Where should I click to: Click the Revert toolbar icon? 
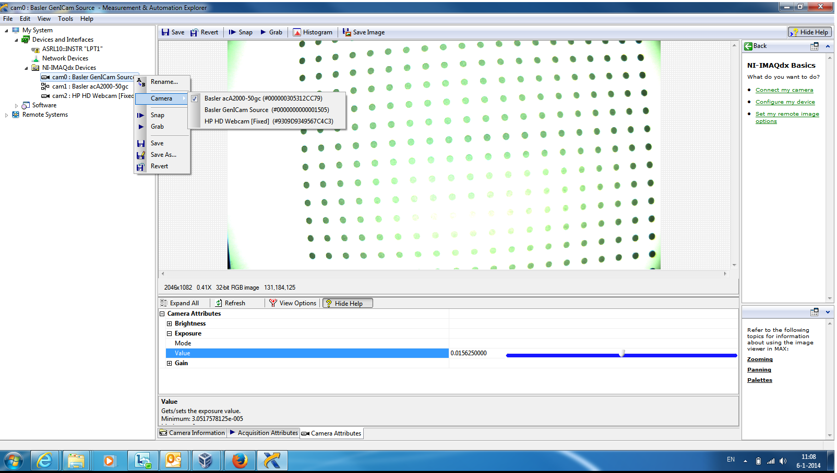(x=194, y=32)
